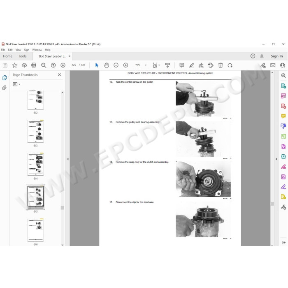Add a comment sticky note
This screenshot has height=288, width=288.
coord(182,65)
